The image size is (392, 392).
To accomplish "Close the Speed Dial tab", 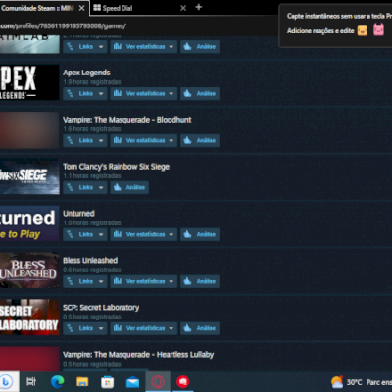I will 183,8.
